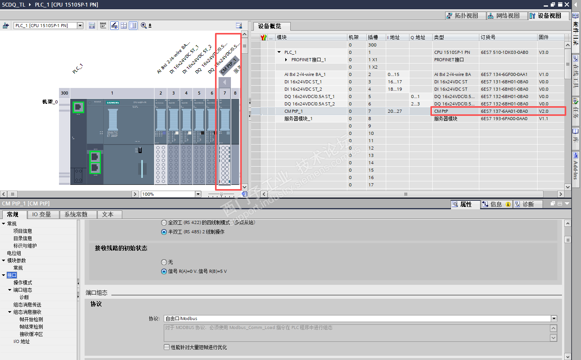581x360 pixels.
Task: Open the PLC_1 device selector dropdown
Action: 80,26
